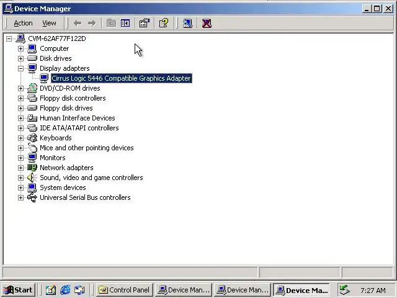The image size is (397, 298).
Task: Select the System devices label
Action: [63, 187]
